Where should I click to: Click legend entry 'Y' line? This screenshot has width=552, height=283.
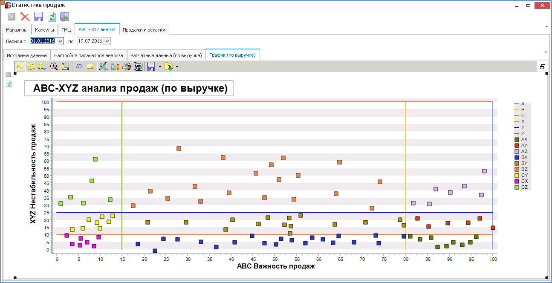519,127
